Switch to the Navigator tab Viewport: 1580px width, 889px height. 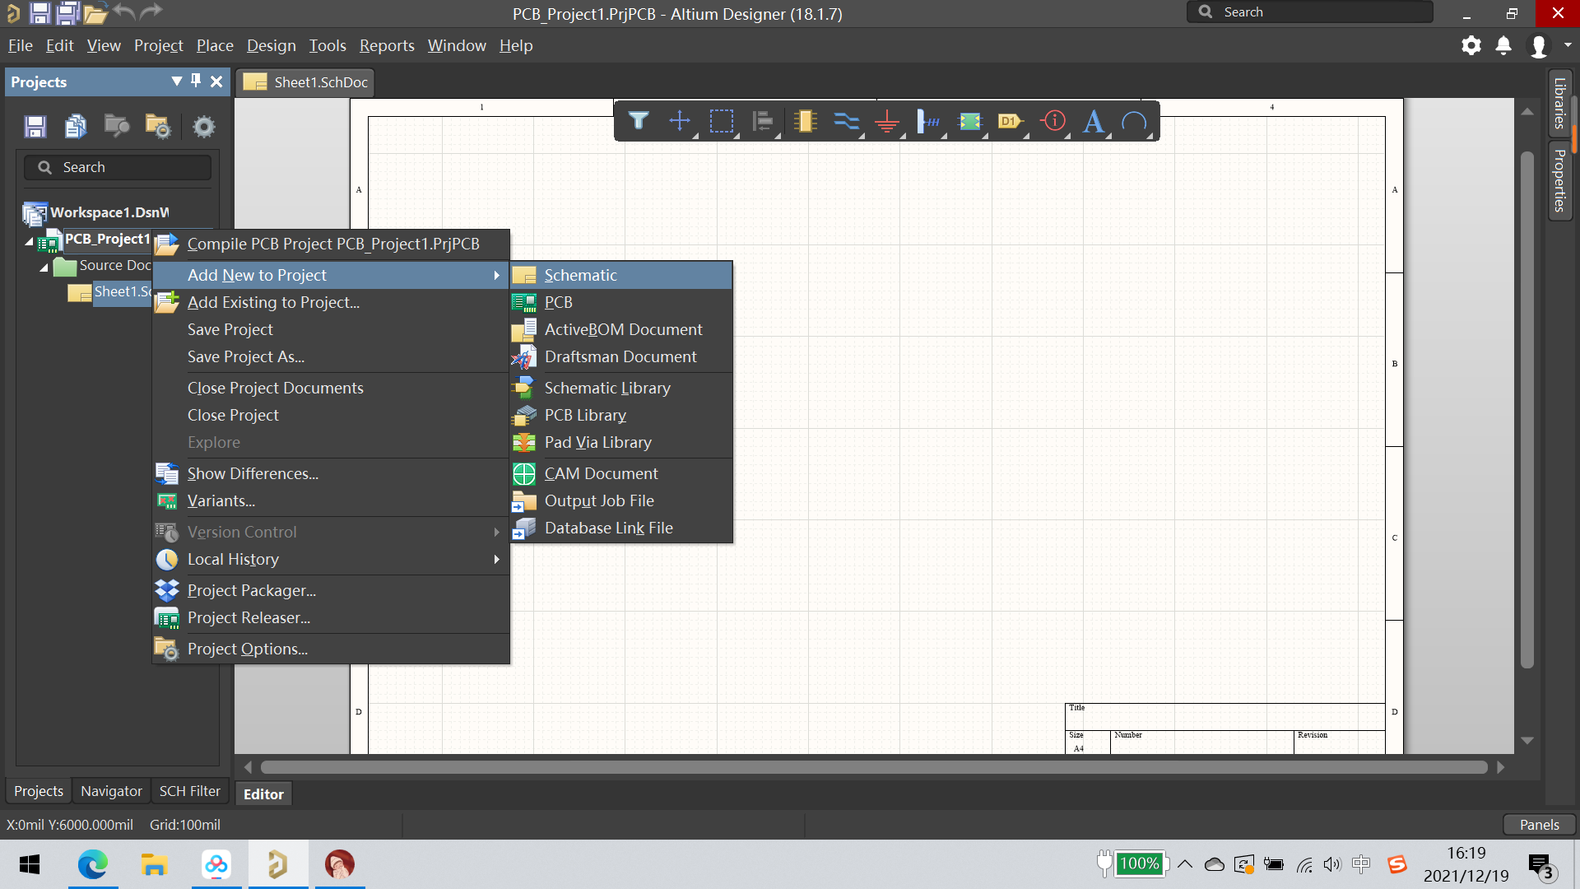point(111,791)
